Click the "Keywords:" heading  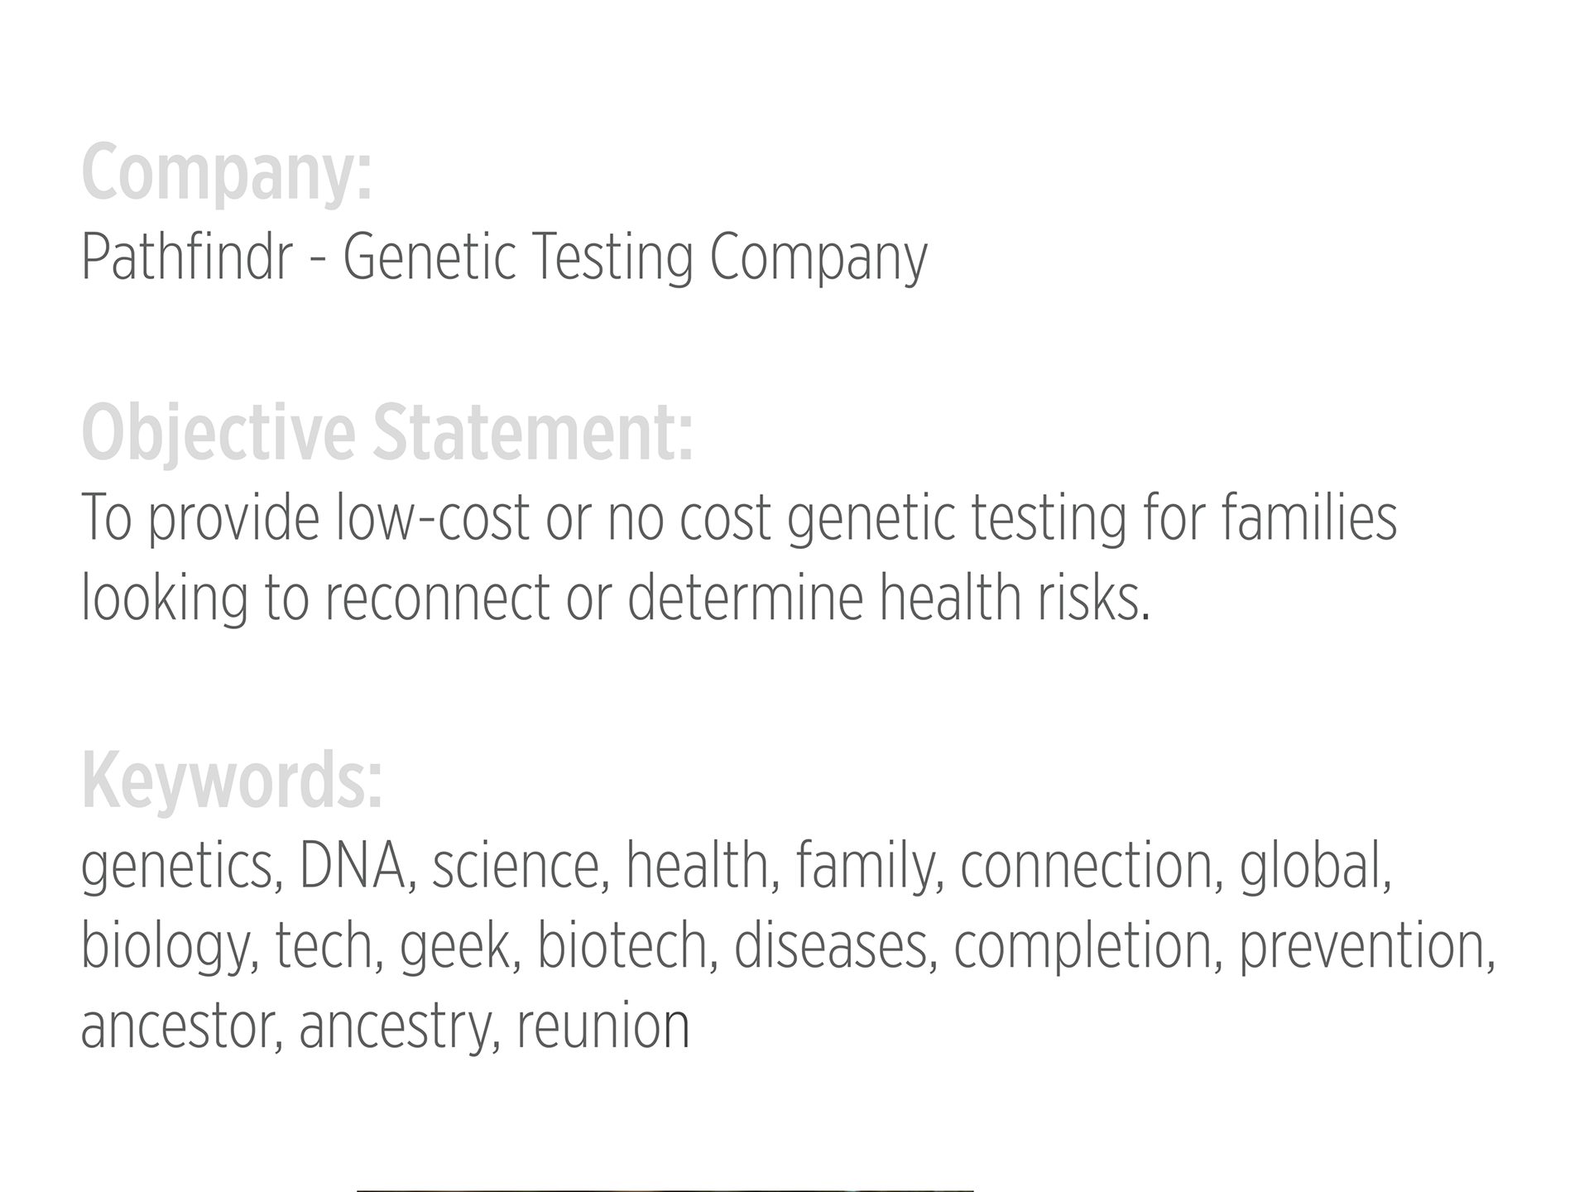(x=232, y=781)
